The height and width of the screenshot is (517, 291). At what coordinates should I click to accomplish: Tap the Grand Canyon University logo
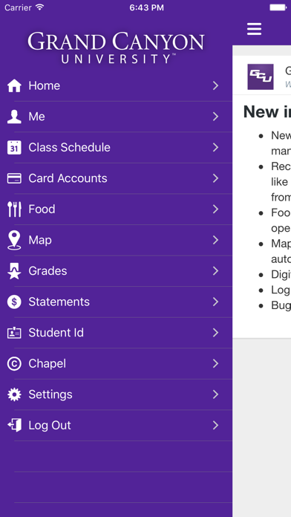tap(116, 48)
